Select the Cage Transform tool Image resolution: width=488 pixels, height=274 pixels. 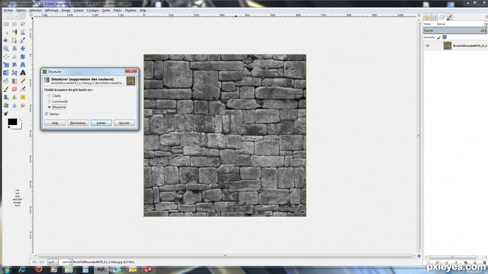(x=14, y=73)
